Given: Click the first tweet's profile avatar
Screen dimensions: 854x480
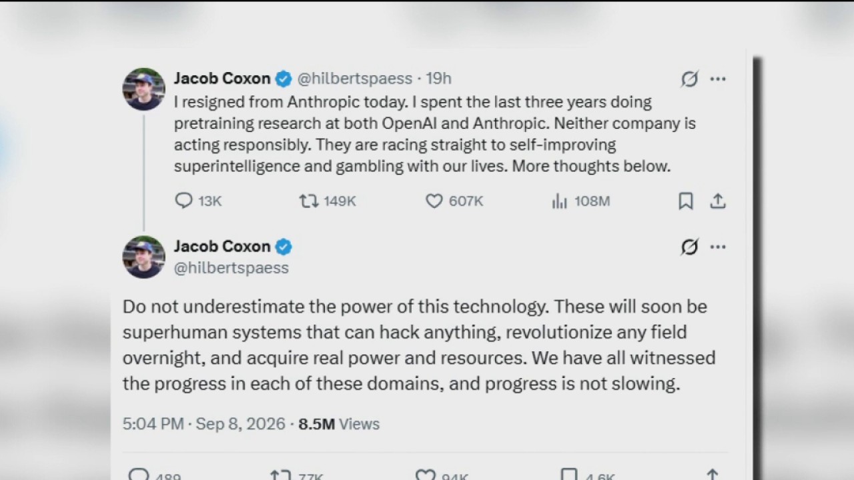Looking at the screenshot, I should (143, 89).
